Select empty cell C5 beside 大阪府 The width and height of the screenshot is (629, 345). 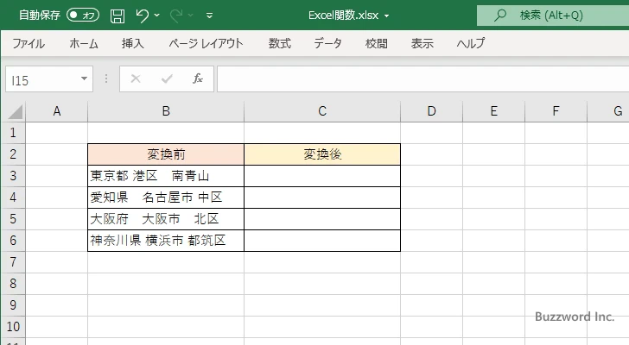322,219
